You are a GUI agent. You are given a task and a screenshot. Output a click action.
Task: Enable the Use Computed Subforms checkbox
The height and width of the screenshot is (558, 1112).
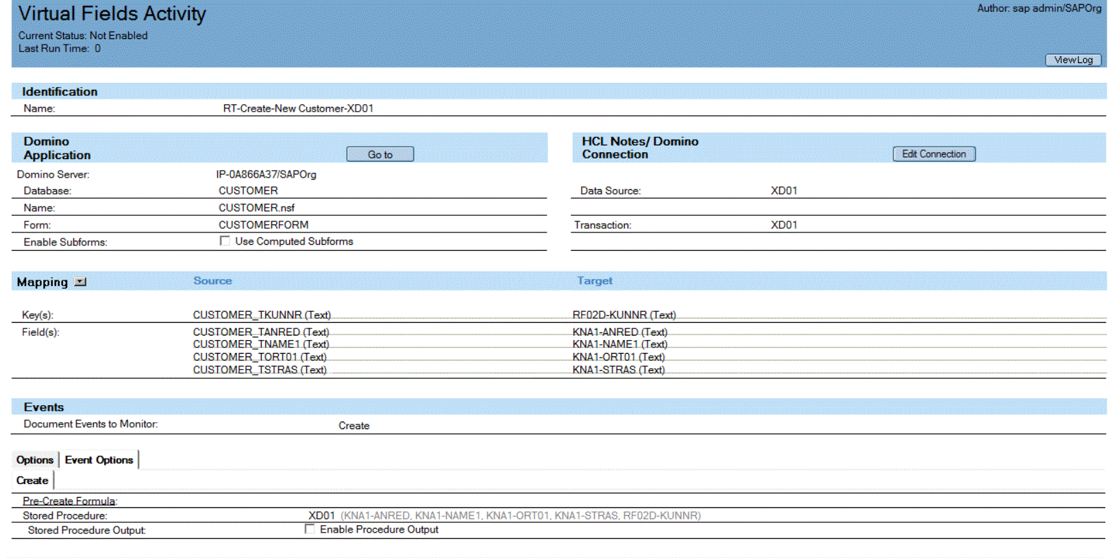point(225,241)
